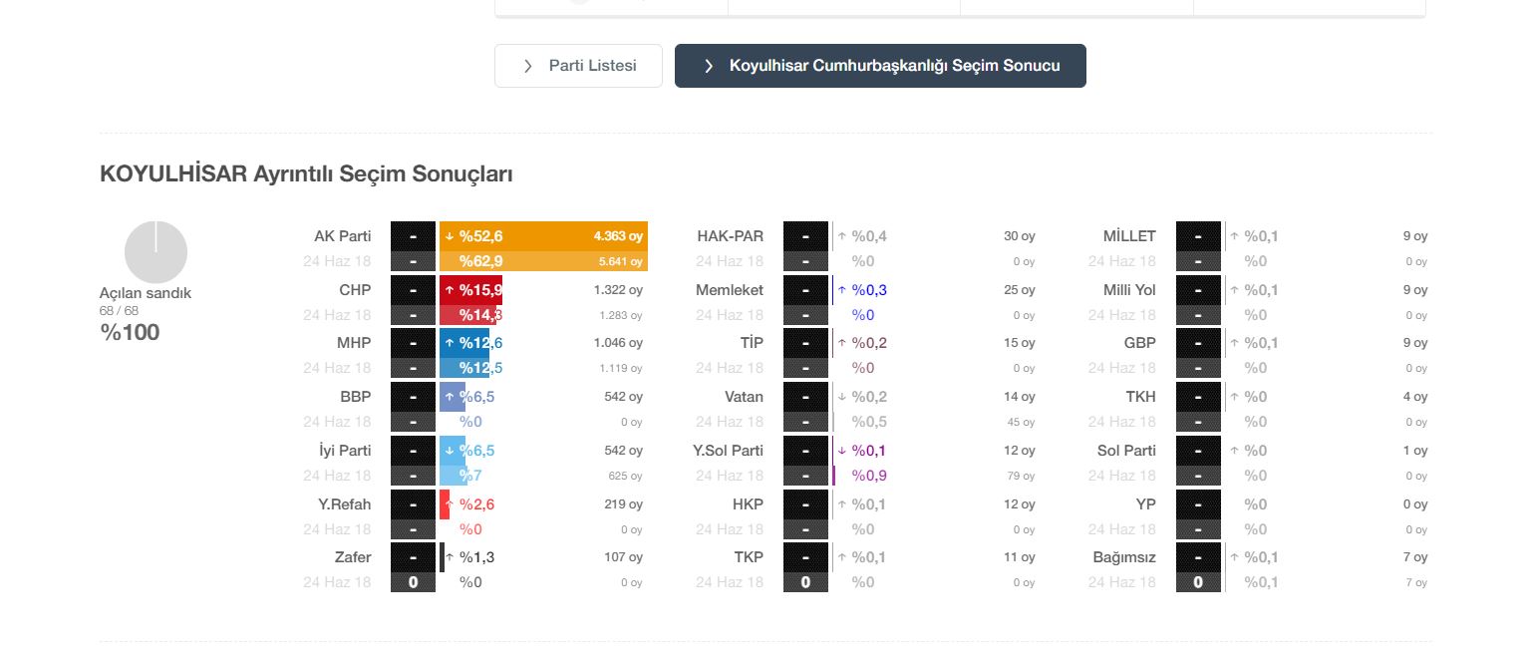This screenshot has width=1529, height=663.
Task: Click the 219 oy Y.Refah vote count
Action: pos(624,504)
